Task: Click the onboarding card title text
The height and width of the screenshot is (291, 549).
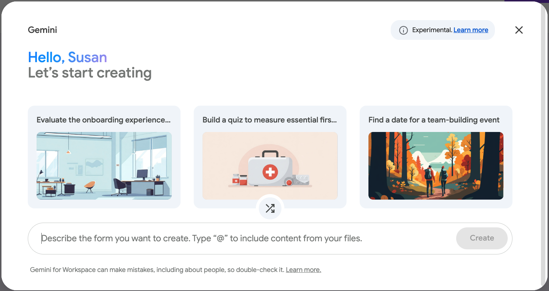Action: pos(103,120)
